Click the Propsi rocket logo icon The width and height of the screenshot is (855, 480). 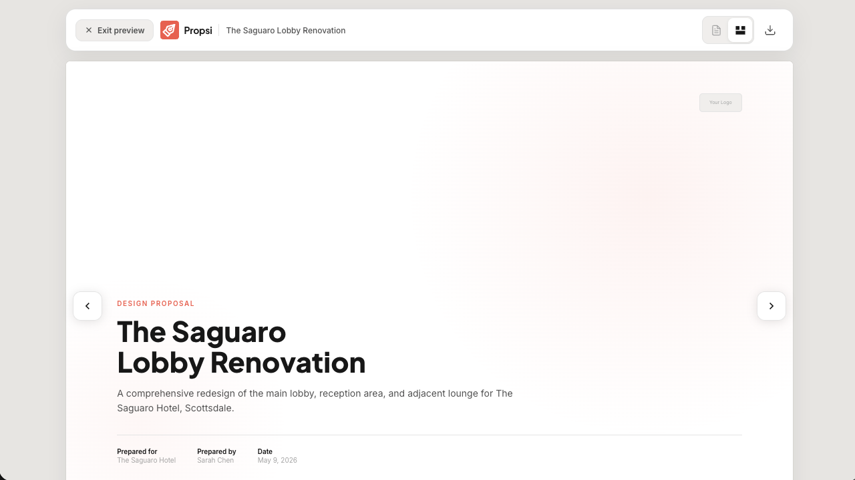click(170, 30)
